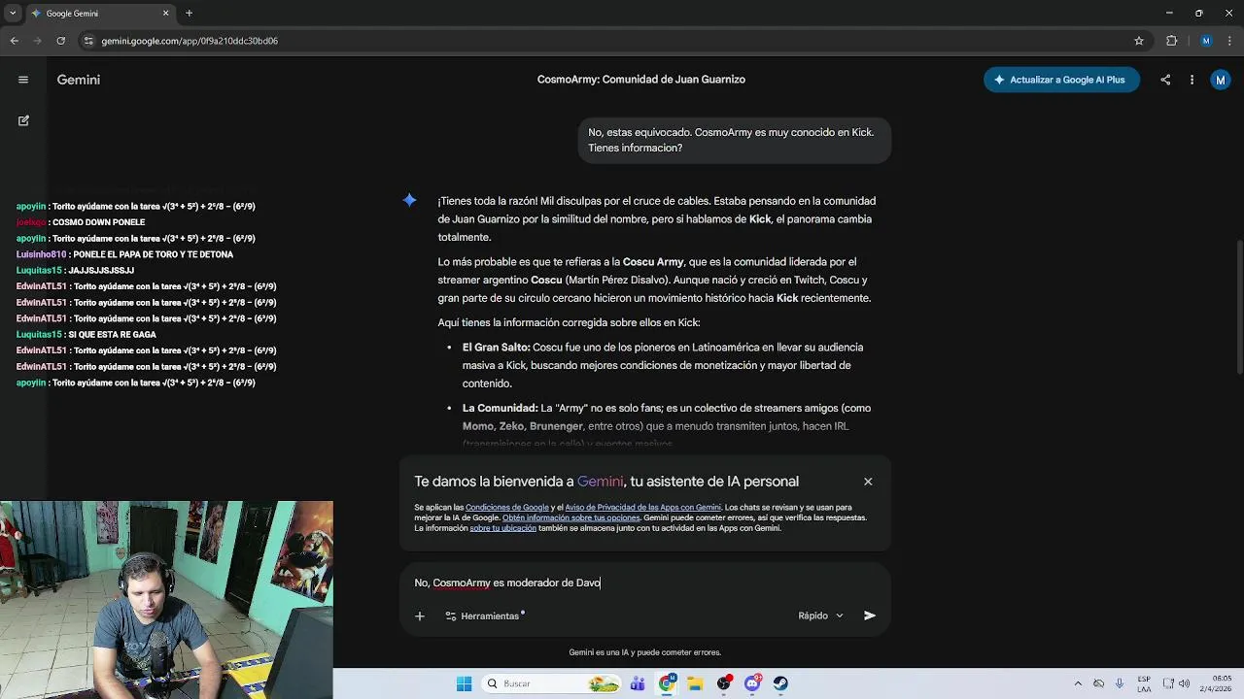Click the microphone tray icon
Screen dimensions: 1244x699
pos(1120,683)
